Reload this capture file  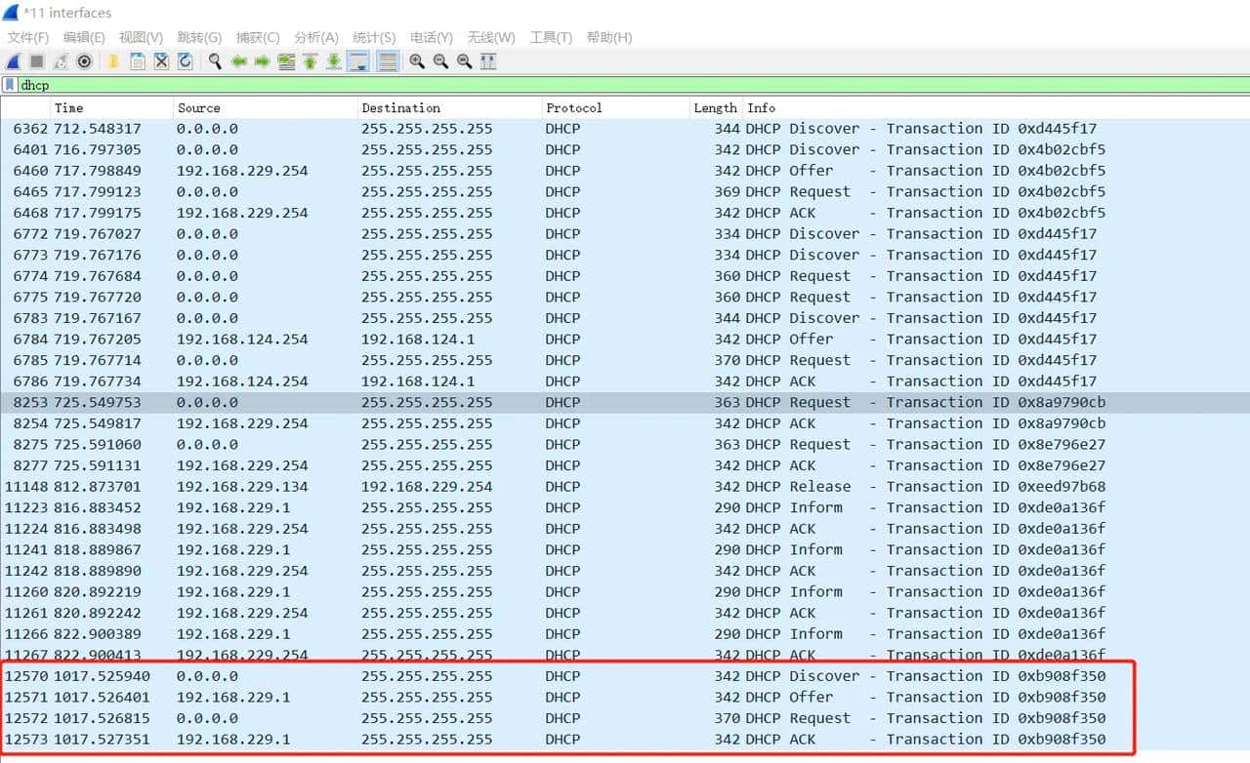[185, 61]
